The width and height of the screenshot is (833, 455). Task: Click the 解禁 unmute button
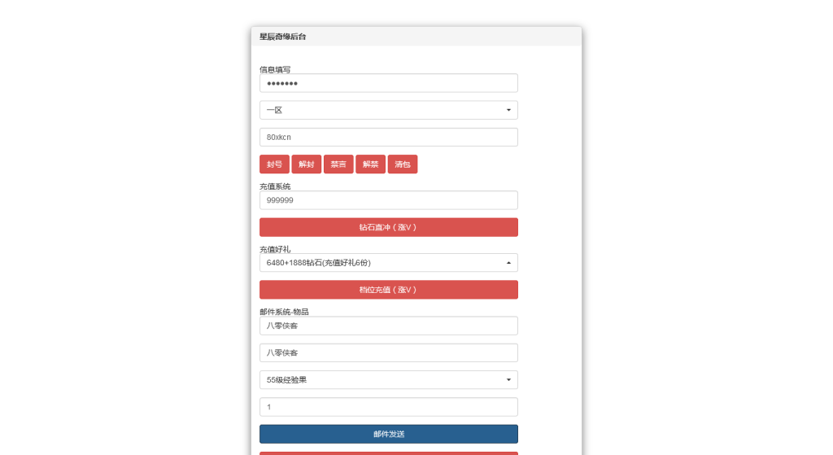click(x=370, y=164)
